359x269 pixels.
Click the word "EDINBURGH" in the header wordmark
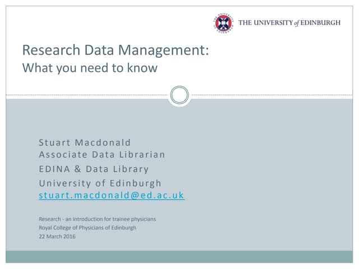320,22
